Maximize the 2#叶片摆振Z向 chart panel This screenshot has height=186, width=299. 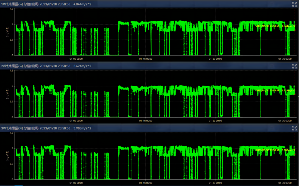[295, 66]
